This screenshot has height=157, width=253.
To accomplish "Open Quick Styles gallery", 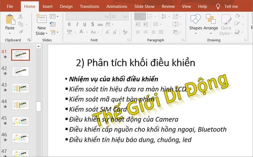I will 226,24.
